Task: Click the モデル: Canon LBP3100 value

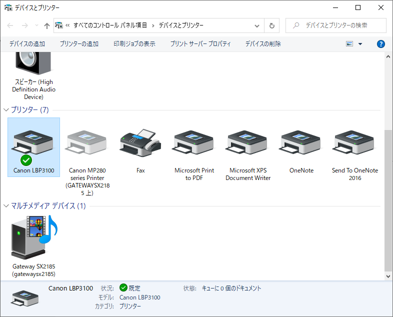Action: click(x=139, y=297)
